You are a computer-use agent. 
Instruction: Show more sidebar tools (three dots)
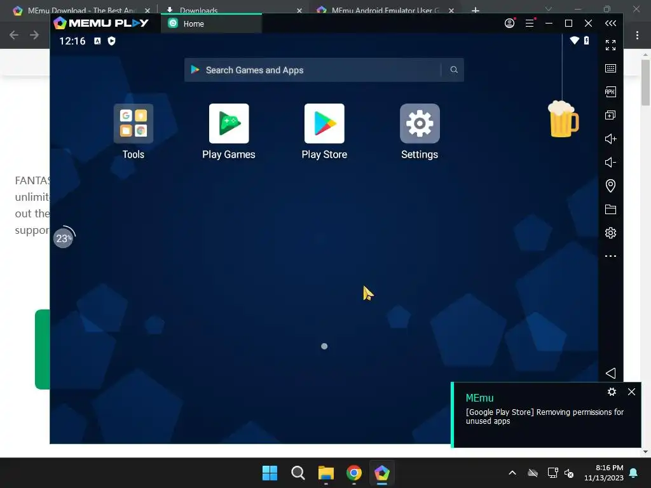click(x=610, y=256)
